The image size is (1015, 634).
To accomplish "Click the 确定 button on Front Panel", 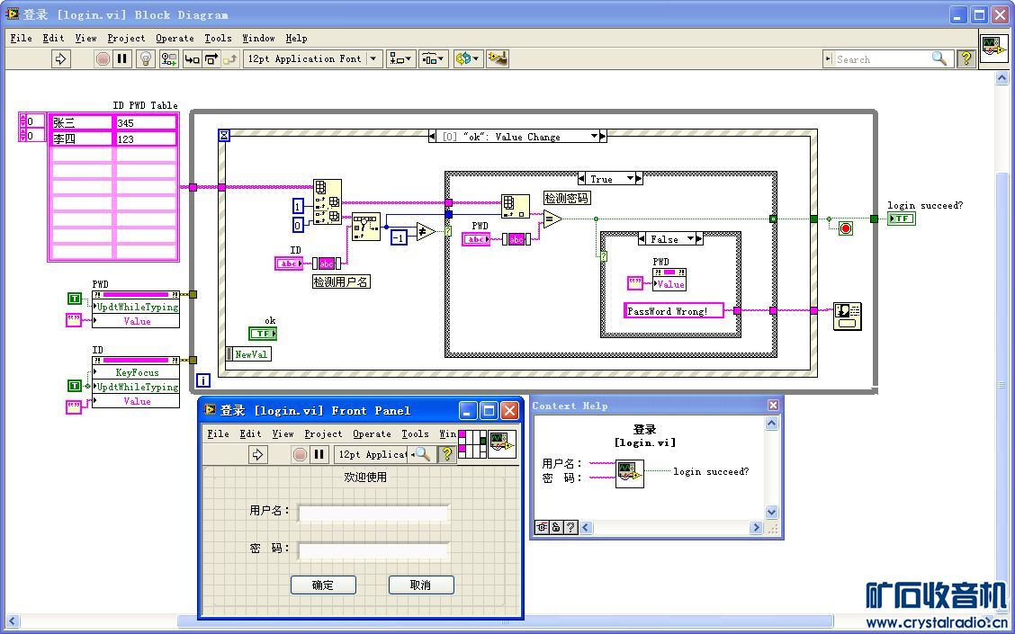I will (323, 585).
